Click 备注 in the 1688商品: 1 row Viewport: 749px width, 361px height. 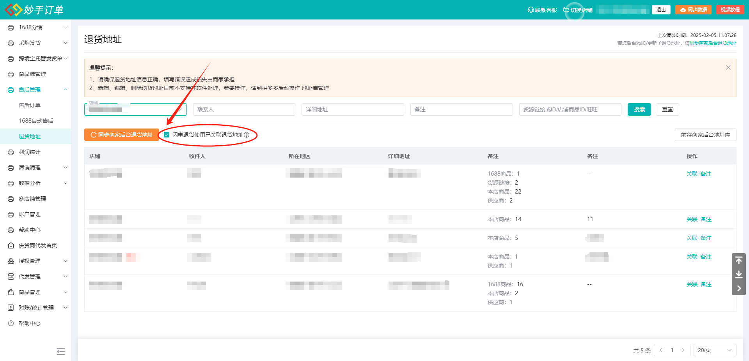point(706,174)
